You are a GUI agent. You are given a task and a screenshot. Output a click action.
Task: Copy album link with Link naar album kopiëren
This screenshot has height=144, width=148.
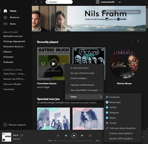[123, 128]
